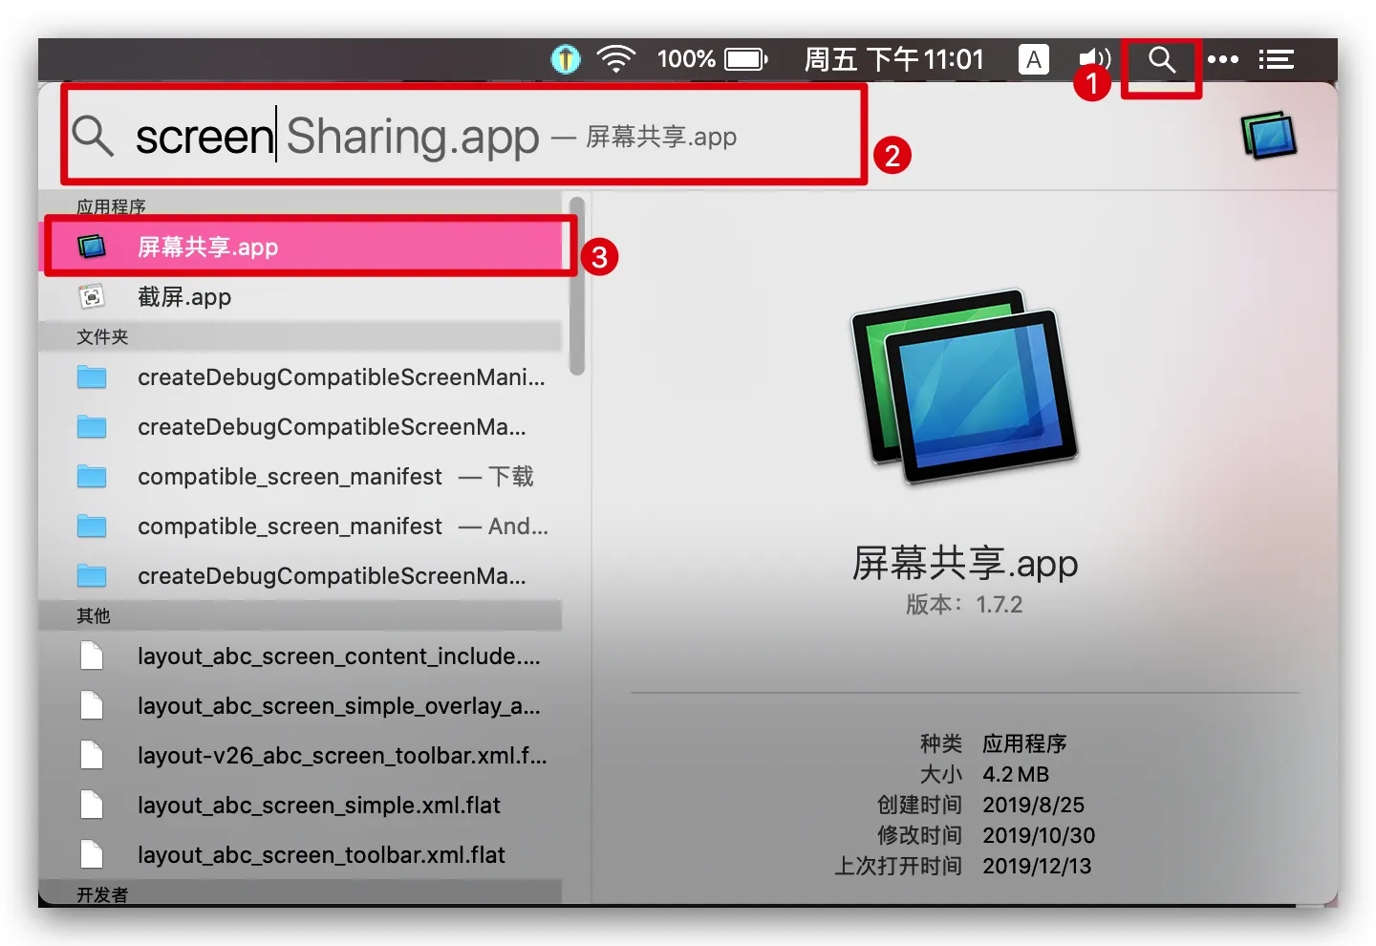The image size is (1376, 946).
Task: Click the teal circular menu bar icon
Action: tap(566, 59)
